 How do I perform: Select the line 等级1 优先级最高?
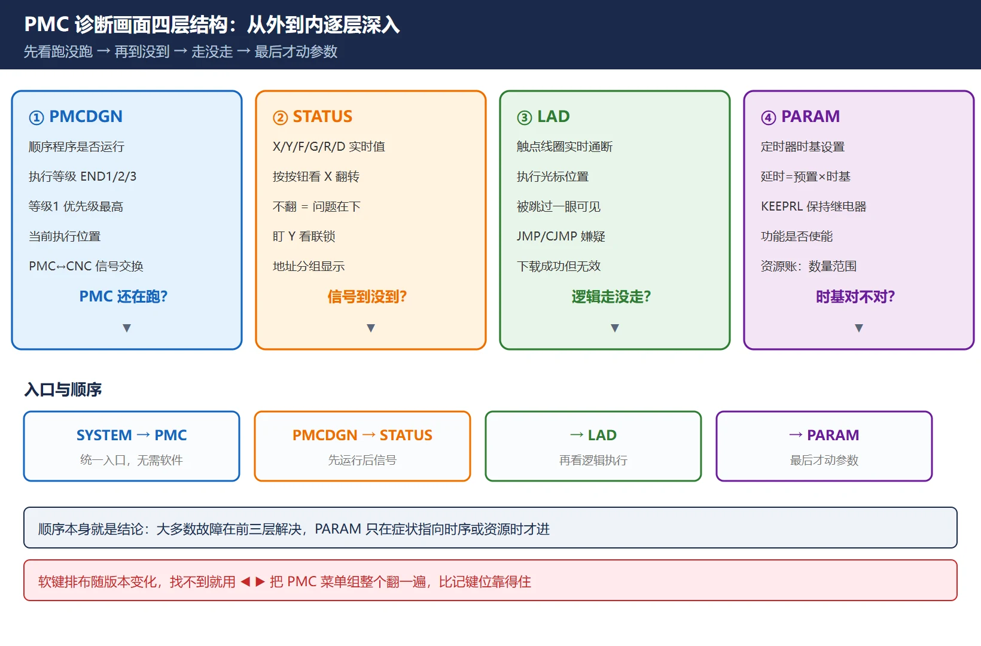click(x=76, y=206)
